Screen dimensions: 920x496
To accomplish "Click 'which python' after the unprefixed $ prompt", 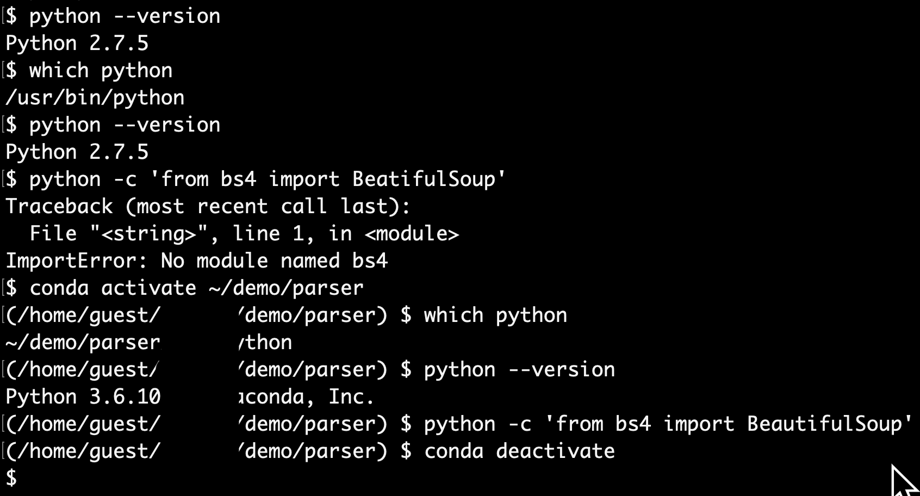I will coord(101,71).
